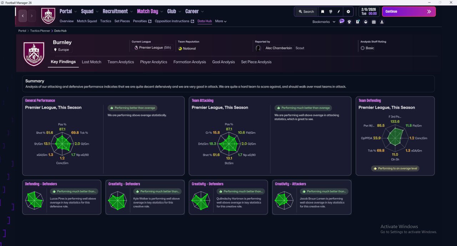Open Tactics submenu item
The height and width of the screenshot is (246, 457).
coord(106,21)
